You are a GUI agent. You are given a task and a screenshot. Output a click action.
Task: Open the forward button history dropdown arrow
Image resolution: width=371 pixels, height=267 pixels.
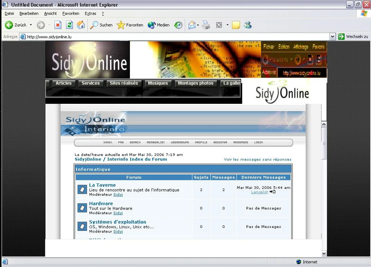point(49,25)
